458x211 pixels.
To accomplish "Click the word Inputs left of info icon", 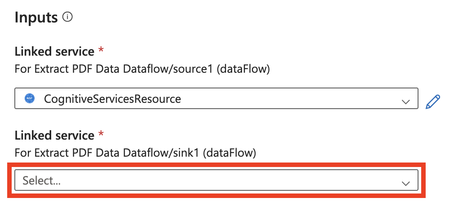I will click(36, 18).
